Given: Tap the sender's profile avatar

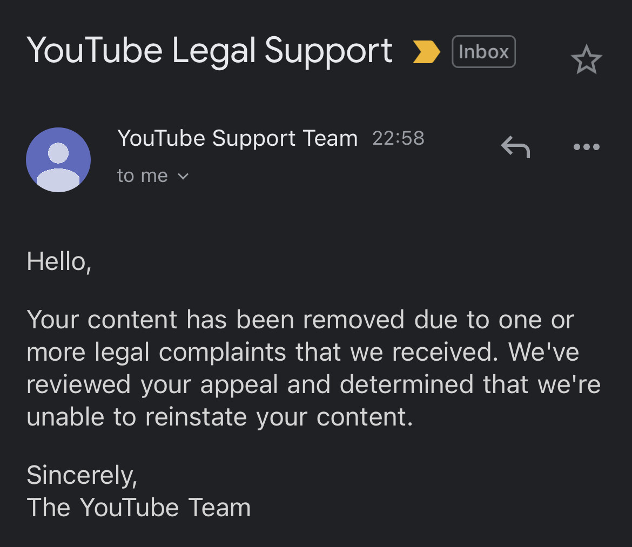Looking at the screenshot, I should (58, 160).
